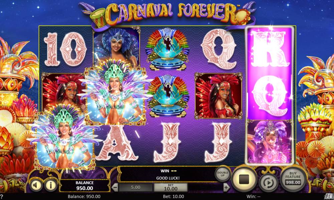Screen dimensions: 334x200
Task: Click the highlighted K symbol on reel five
Action: tap(270, 50)
